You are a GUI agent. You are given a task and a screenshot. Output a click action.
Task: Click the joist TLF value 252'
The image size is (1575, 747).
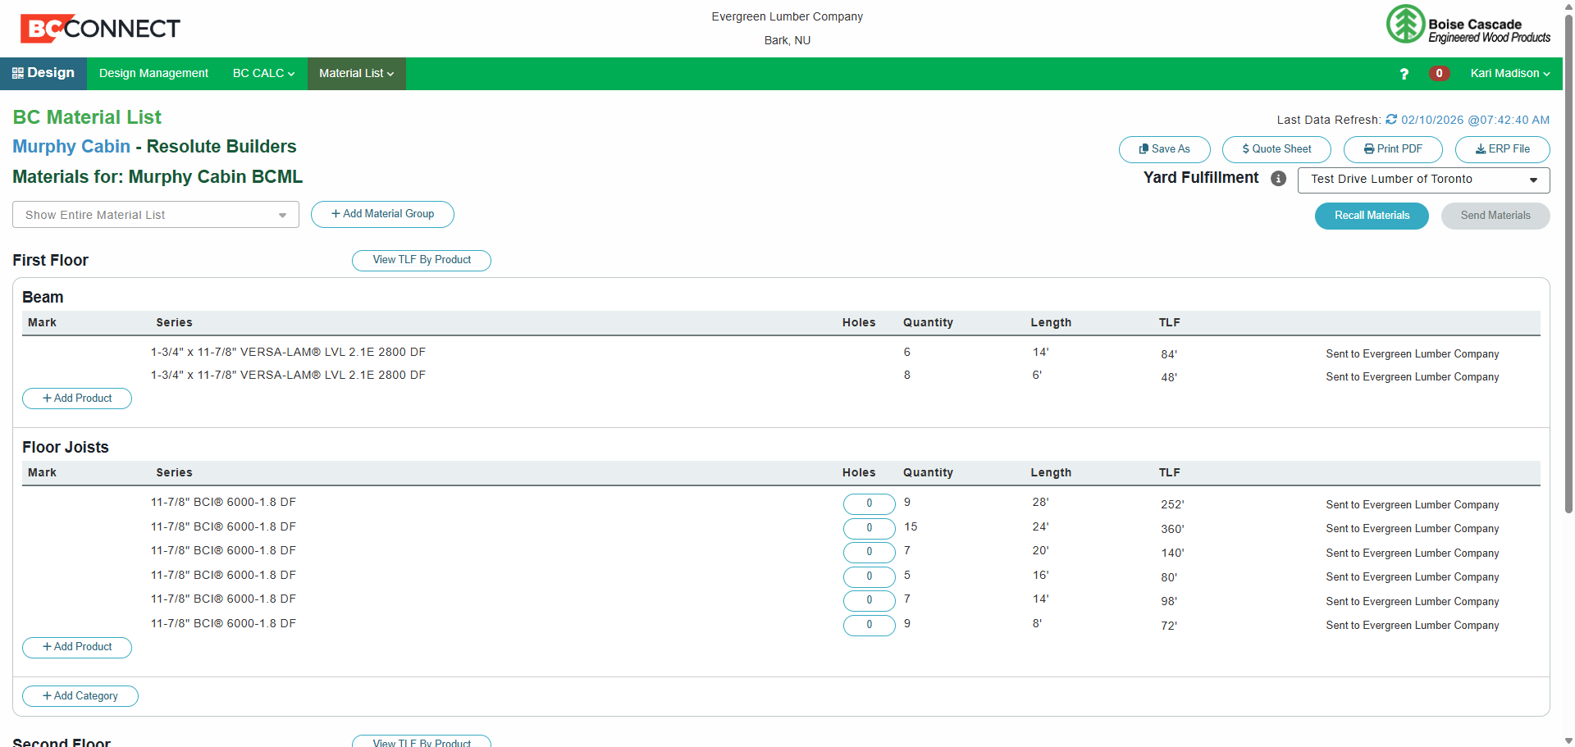(1172, 504)
